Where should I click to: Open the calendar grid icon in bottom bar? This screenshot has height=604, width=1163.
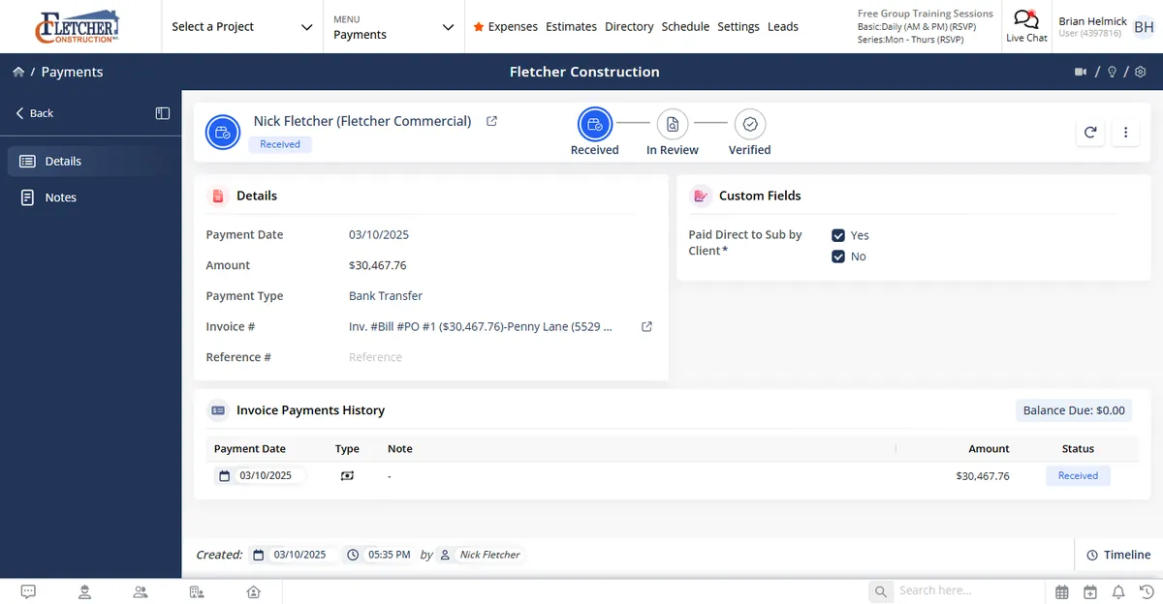pyautogui.click(x=1062, y=591)
